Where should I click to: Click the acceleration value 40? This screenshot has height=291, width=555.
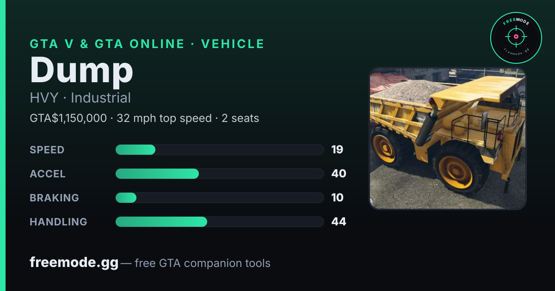[339, 174]
